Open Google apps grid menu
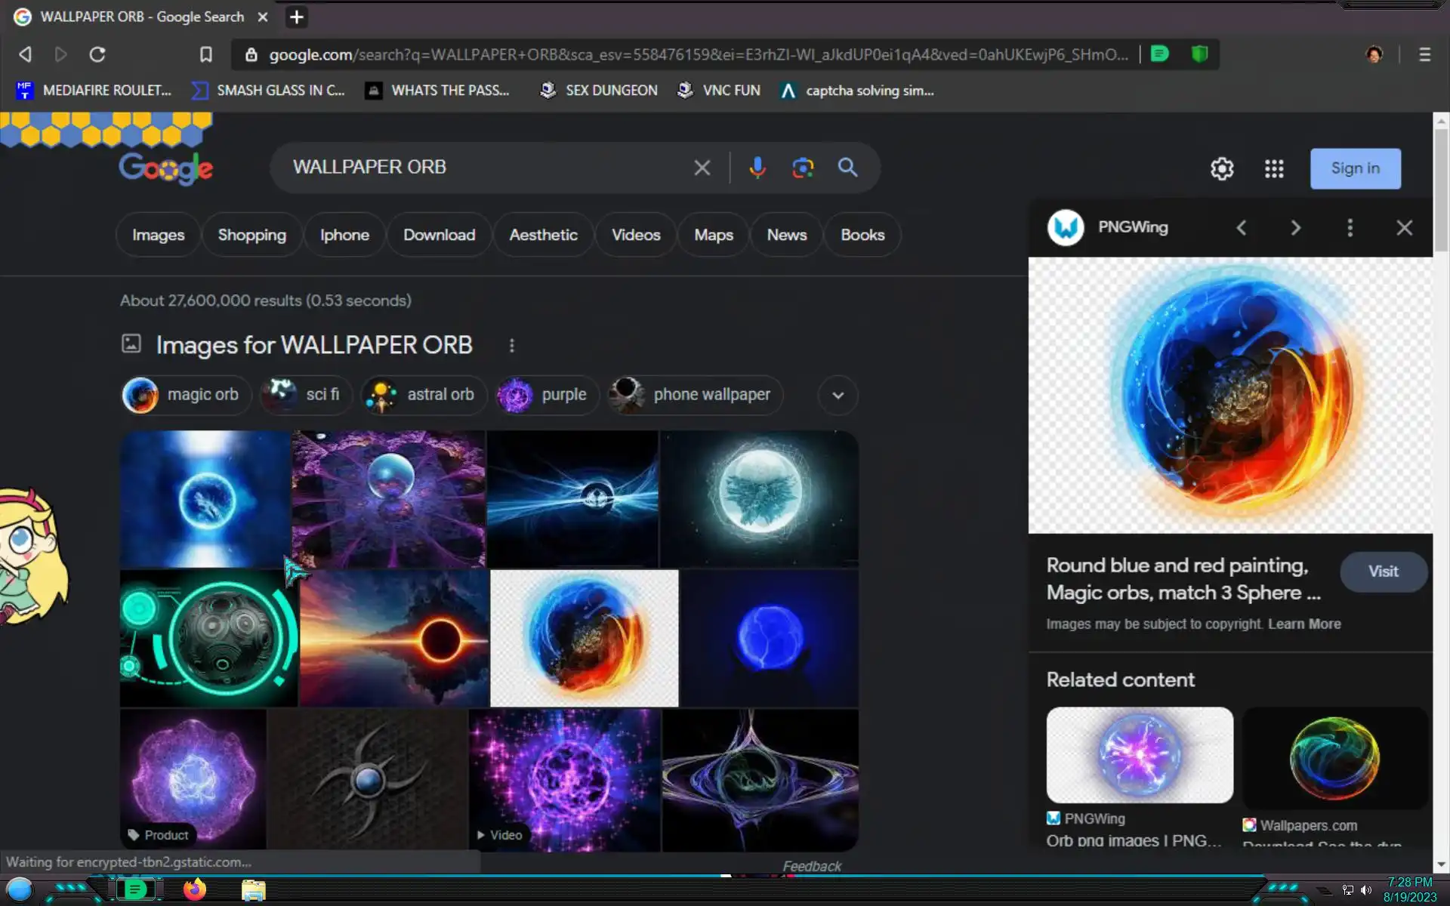The height and width of the screenshot is (906, 1450). point(1274,168)
